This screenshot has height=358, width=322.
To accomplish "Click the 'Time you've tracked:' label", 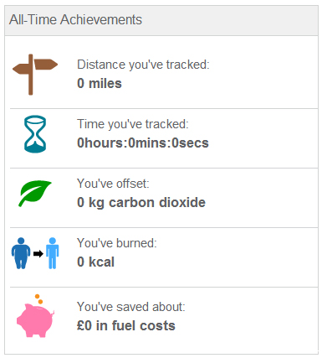I will click(133, 124).
